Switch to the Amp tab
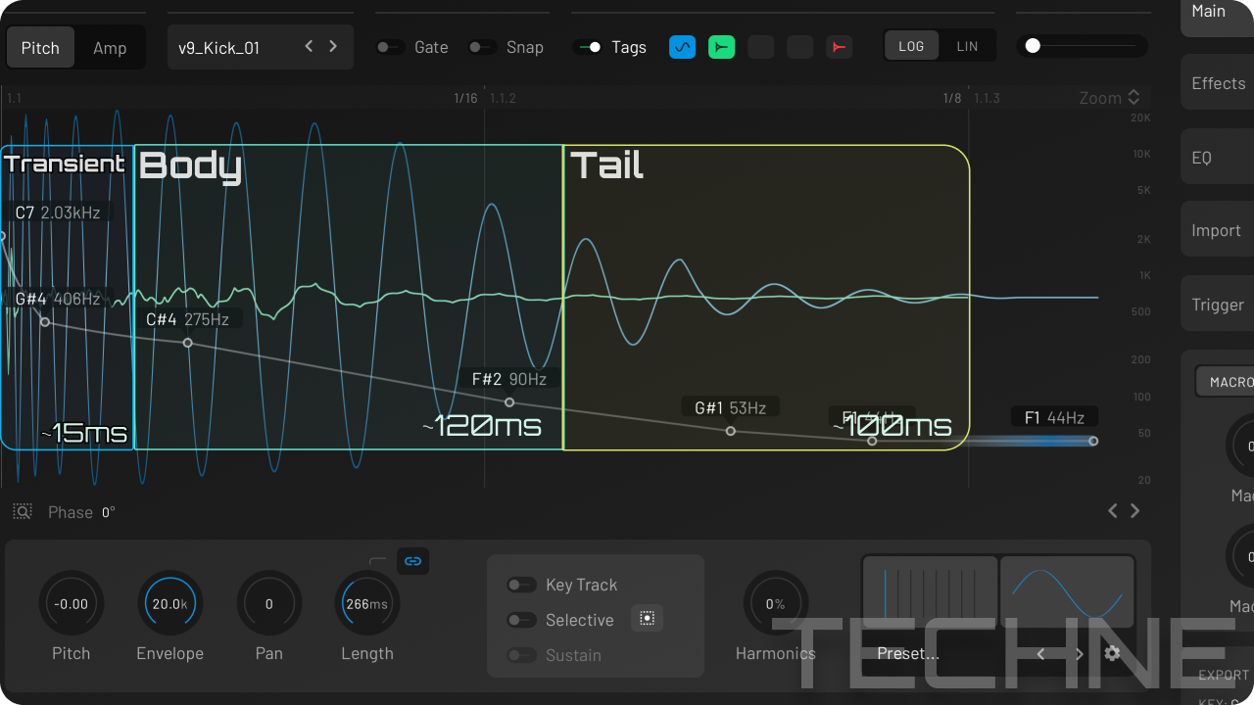Viewport: 1254px width, 705px height. point(110,48)
